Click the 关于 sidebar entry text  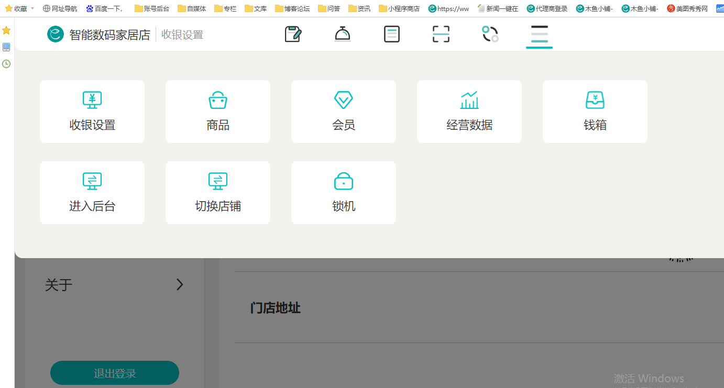coord(59,285)
